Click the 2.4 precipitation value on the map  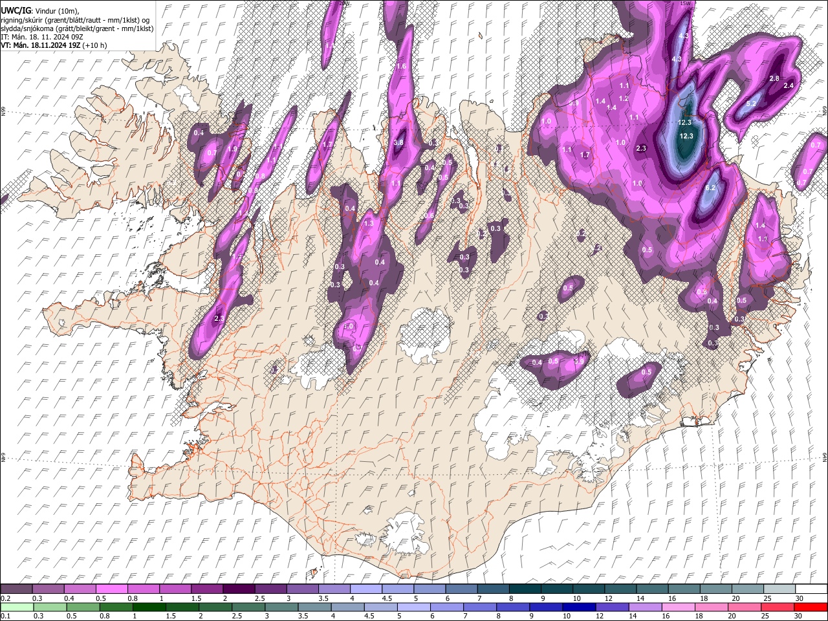789,86
